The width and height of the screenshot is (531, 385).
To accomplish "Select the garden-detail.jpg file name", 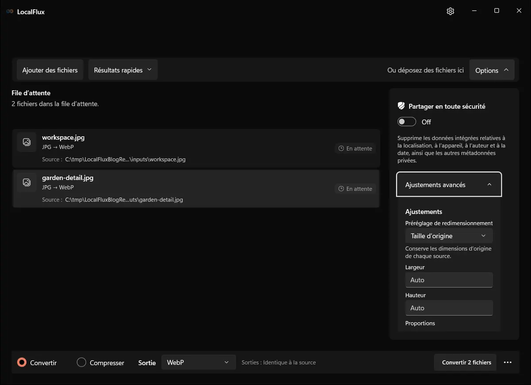I will (x=68, y=178).
